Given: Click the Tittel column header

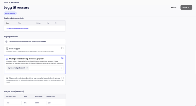Looking at the screenshot, I should (20, 23).
